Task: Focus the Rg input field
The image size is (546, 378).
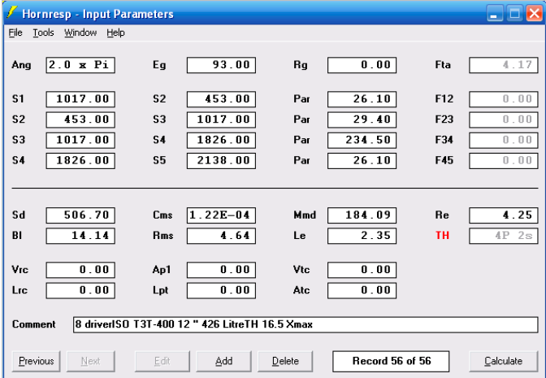Action: coord(362,65)
